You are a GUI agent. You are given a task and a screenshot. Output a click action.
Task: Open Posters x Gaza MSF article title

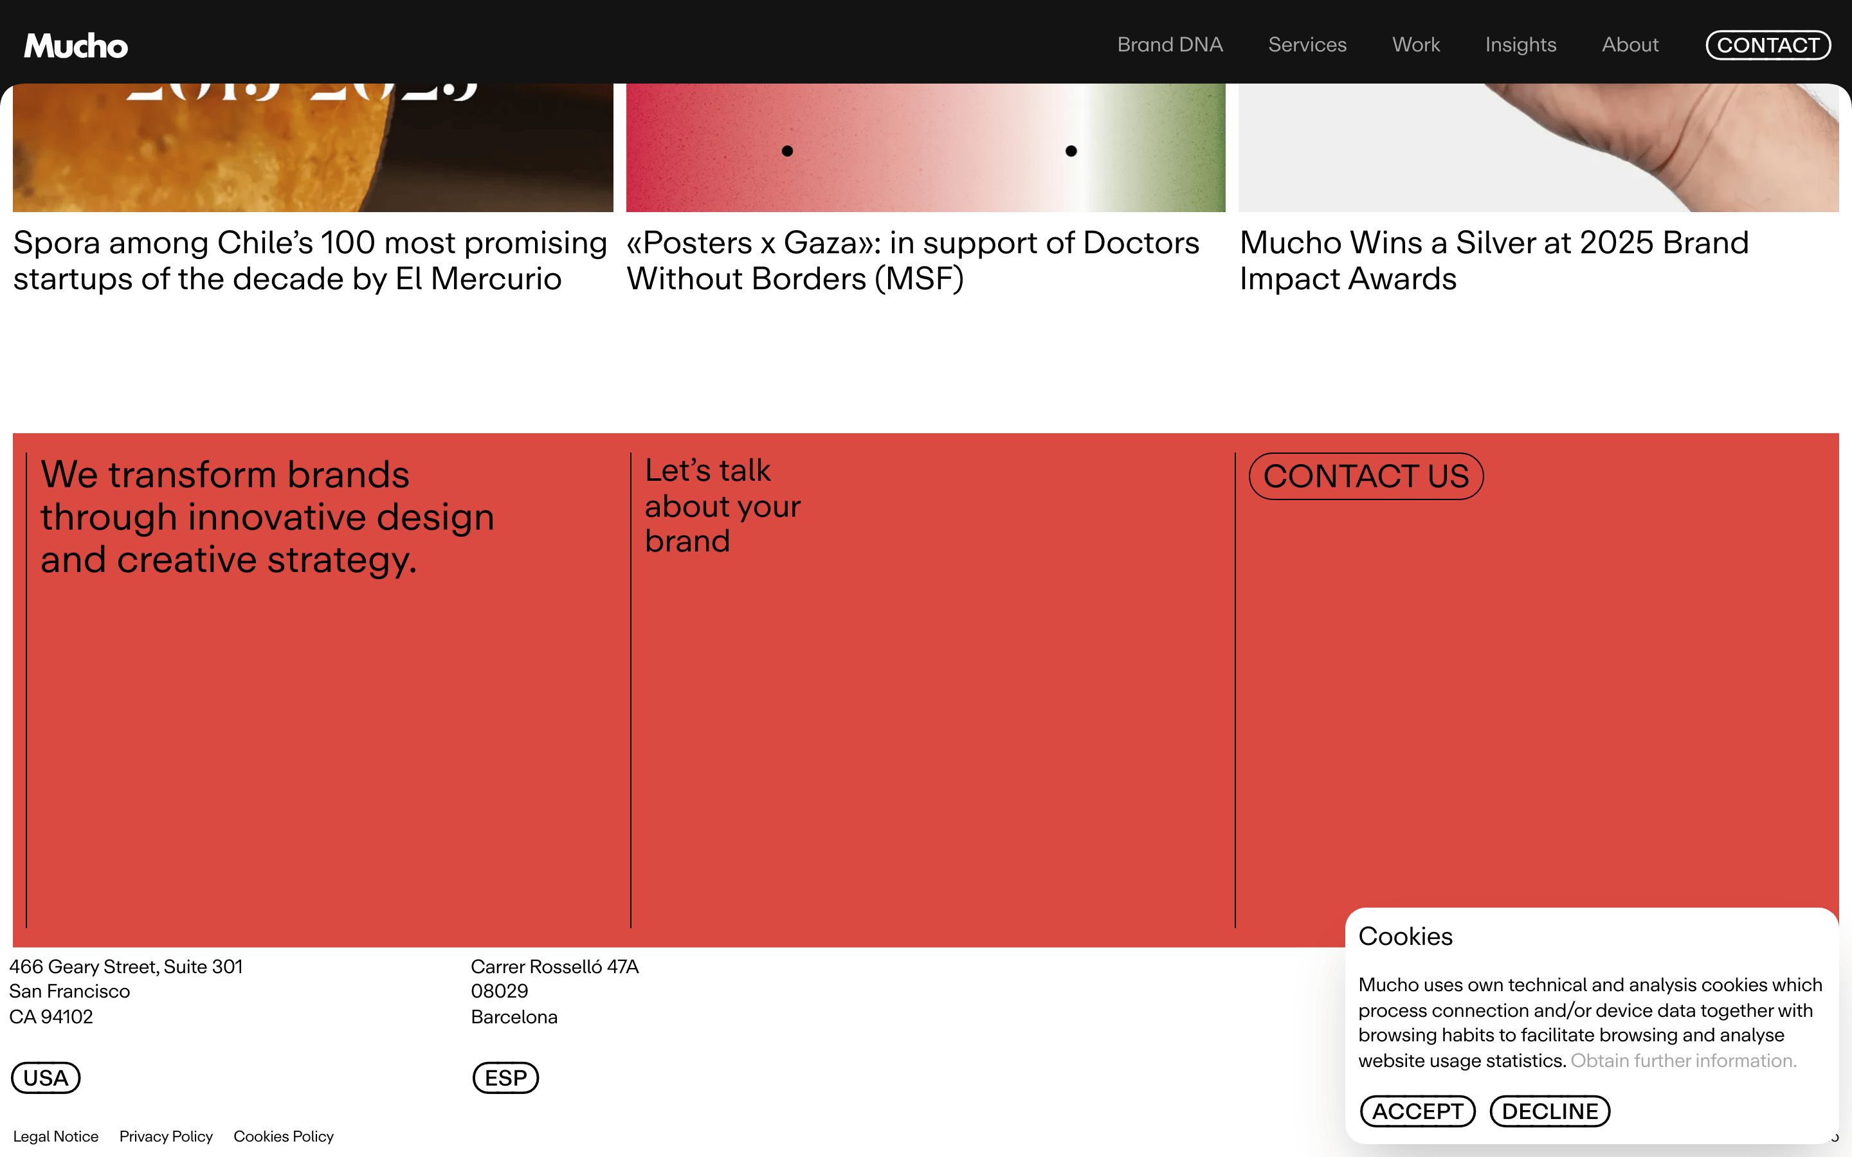912,260
